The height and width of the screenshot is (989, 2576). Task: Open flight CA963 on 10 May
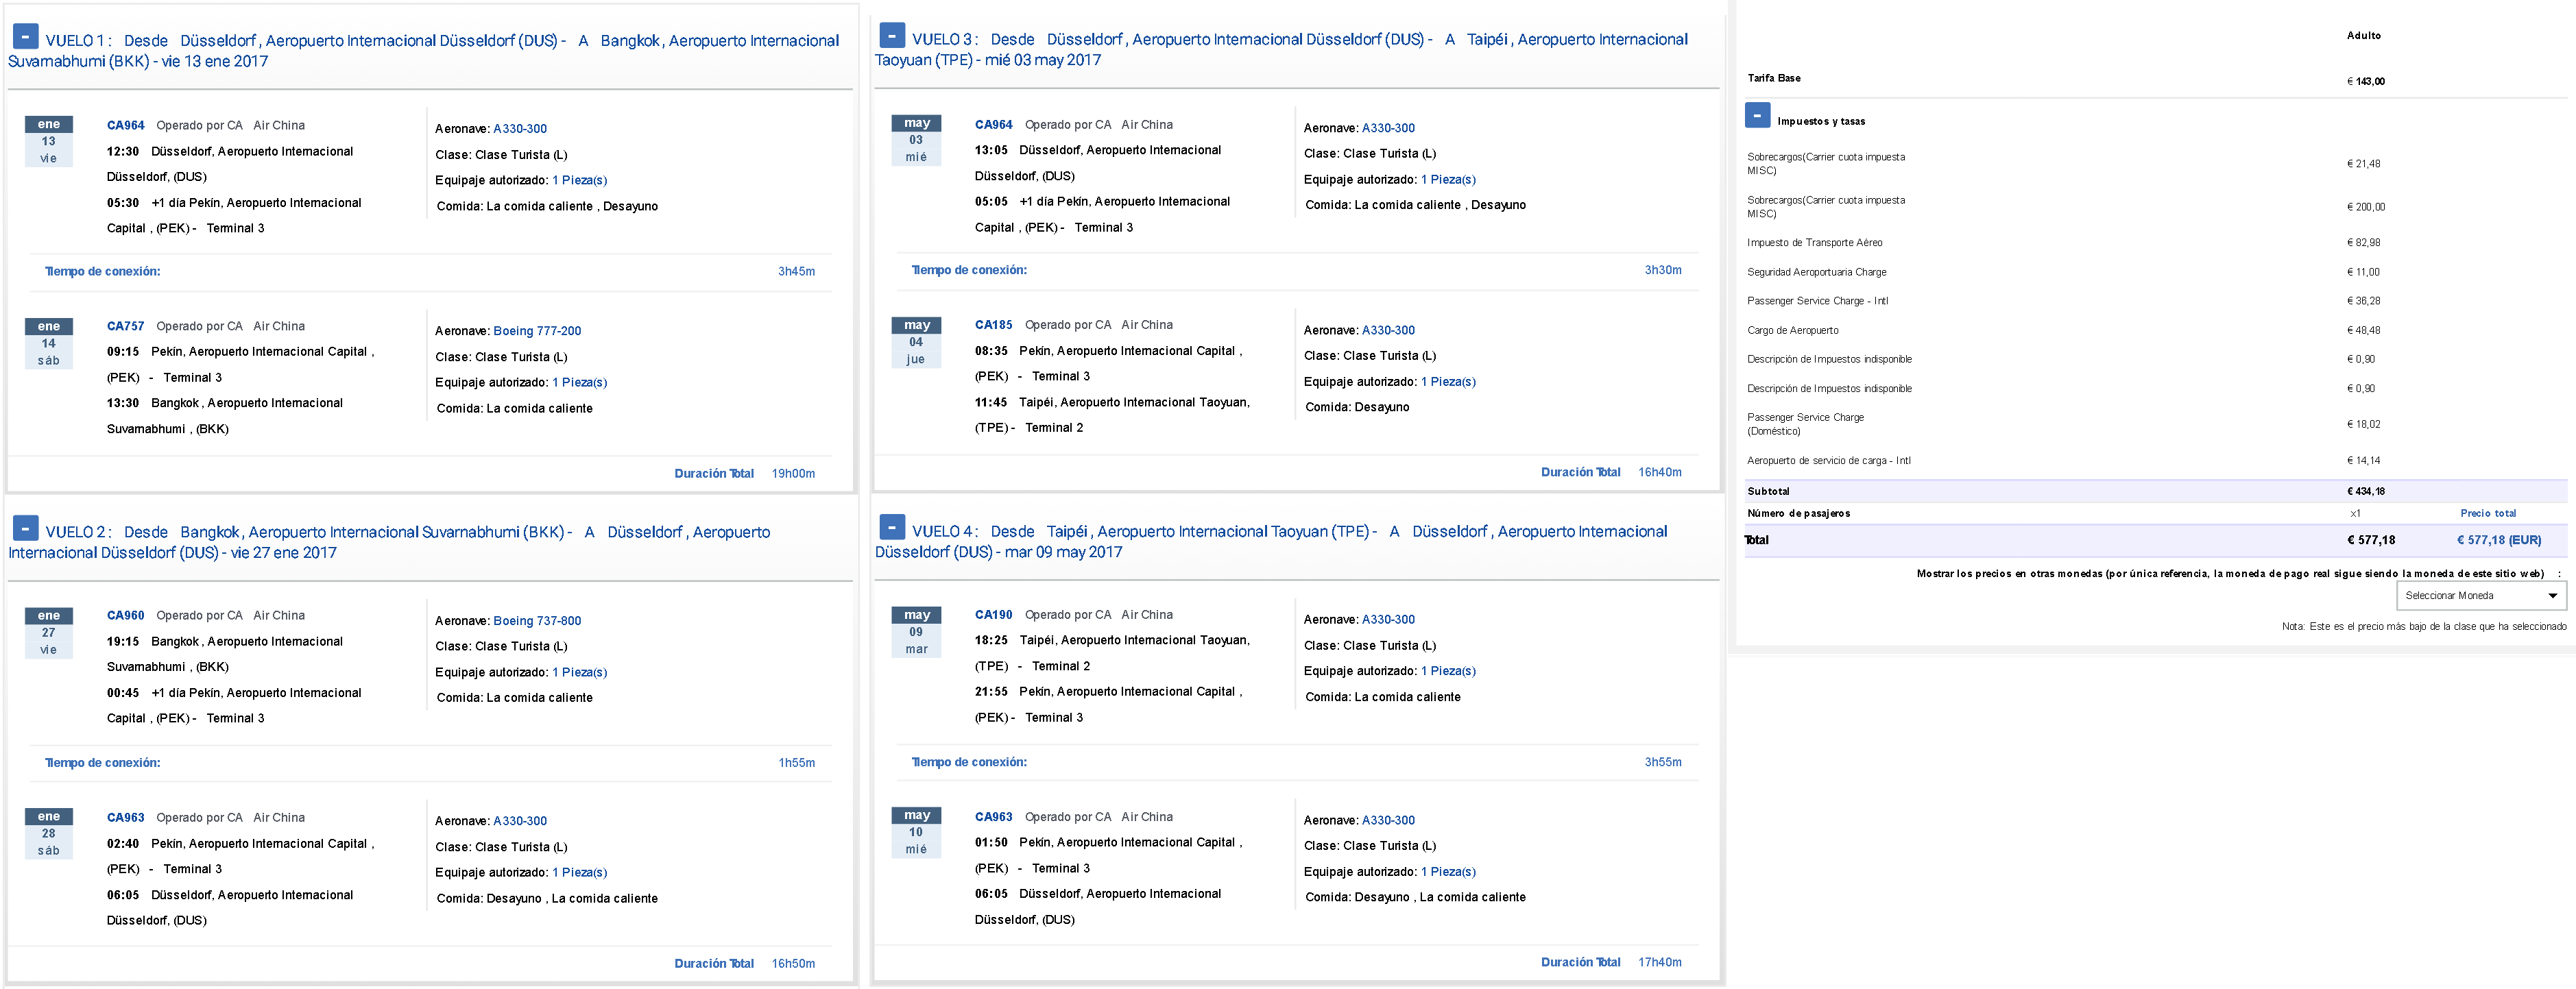(993, 817)
